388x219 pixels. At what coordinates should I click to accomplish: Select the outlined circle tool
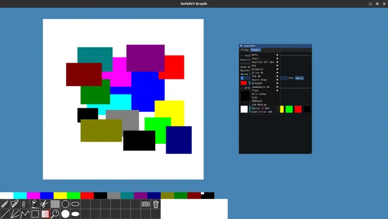[x=65, y=204]
